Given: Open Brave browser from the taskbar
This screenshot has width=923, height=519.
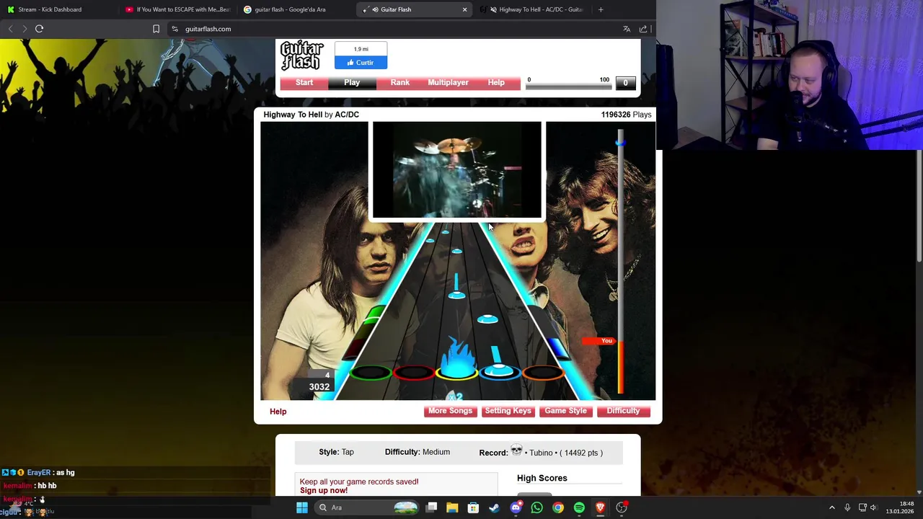Looking at the screenshot, I should pos(600,507).
